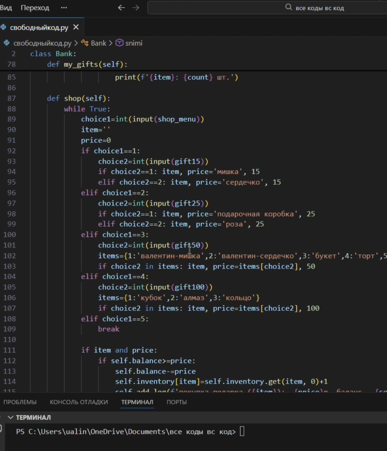Open the свободныйкод.py breadcrumb dropdown
387x451 pixels.
point(42,43)
